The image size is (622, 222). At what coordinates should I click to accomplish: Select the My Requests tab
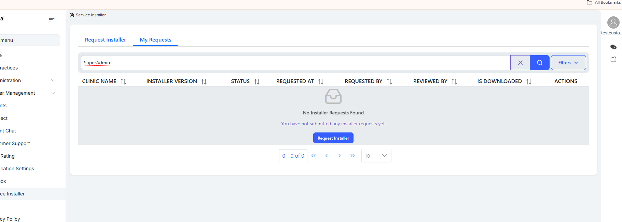(x=155, y=40)
